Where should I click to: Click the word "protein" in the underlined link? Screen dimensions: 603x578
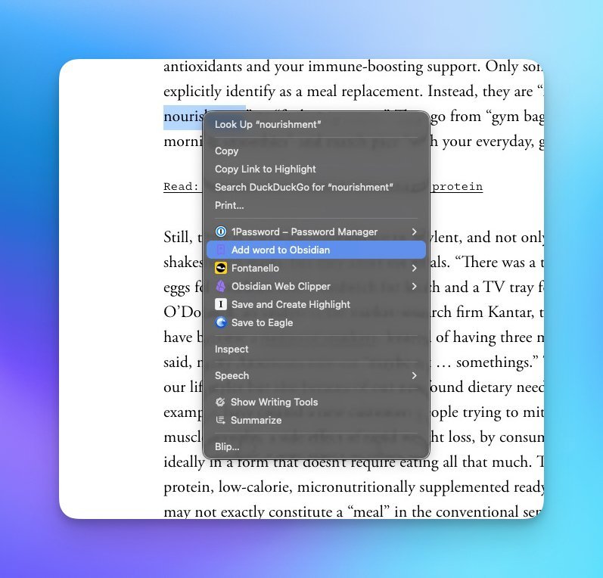click(457, 187)
